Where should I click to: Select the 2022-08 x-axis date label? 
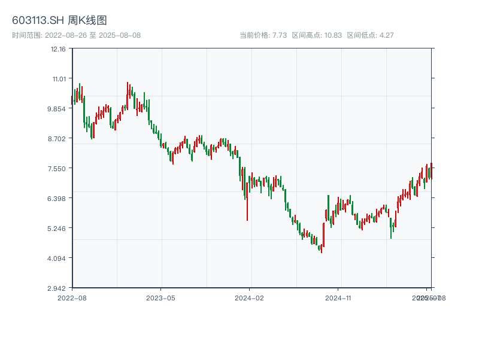[x=72, y=297]
